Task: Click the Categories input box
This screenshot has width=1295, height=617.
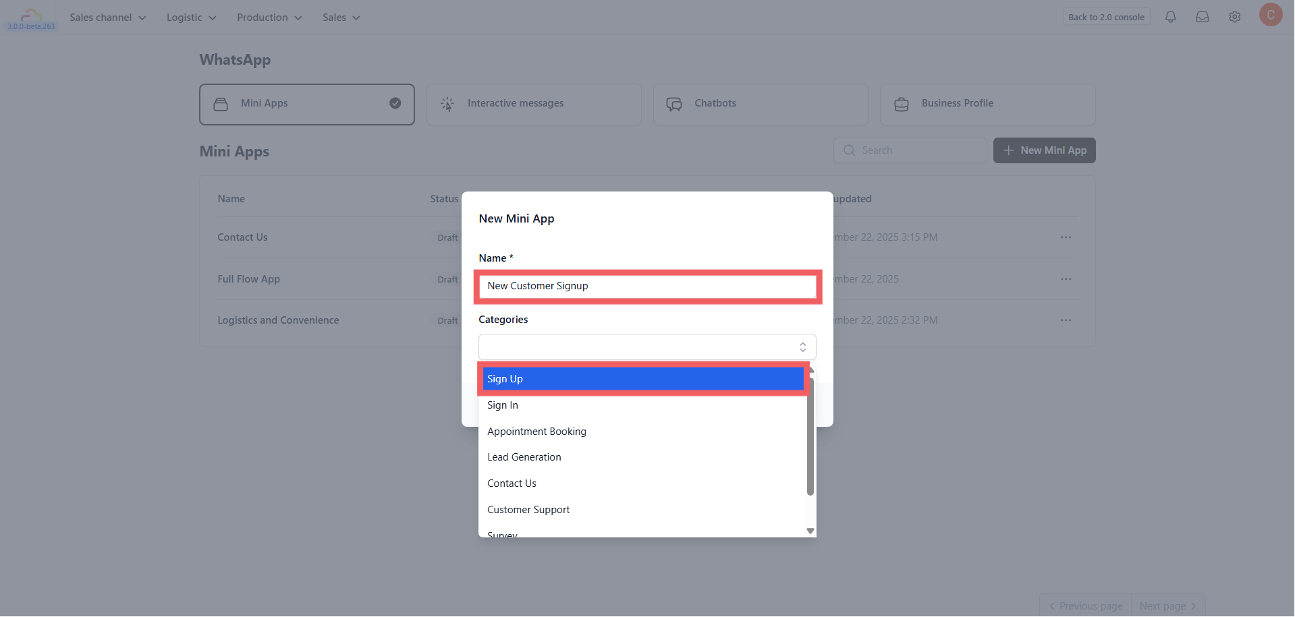Action: (647, 347)
